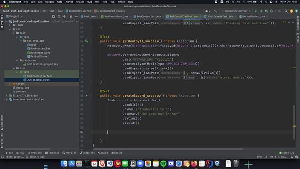The image size is (300, 169).
Task: Open the Navigate menu
Action: pyautogui.click(x=50, y=2)
